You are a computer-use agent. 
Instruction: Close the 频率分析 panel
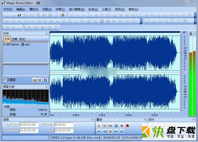point(47,87)
